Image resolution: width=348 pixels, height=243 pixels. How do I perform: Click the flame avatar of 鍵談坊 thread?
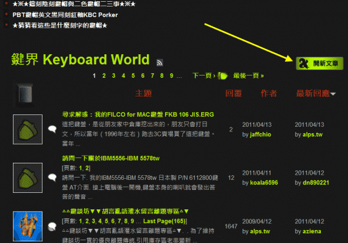[x=28, y=226]
